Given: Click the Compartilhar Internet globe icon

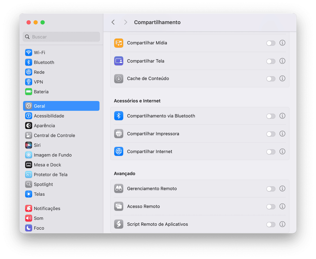Looking at the screenshot, I should click(x=119, y=151).
